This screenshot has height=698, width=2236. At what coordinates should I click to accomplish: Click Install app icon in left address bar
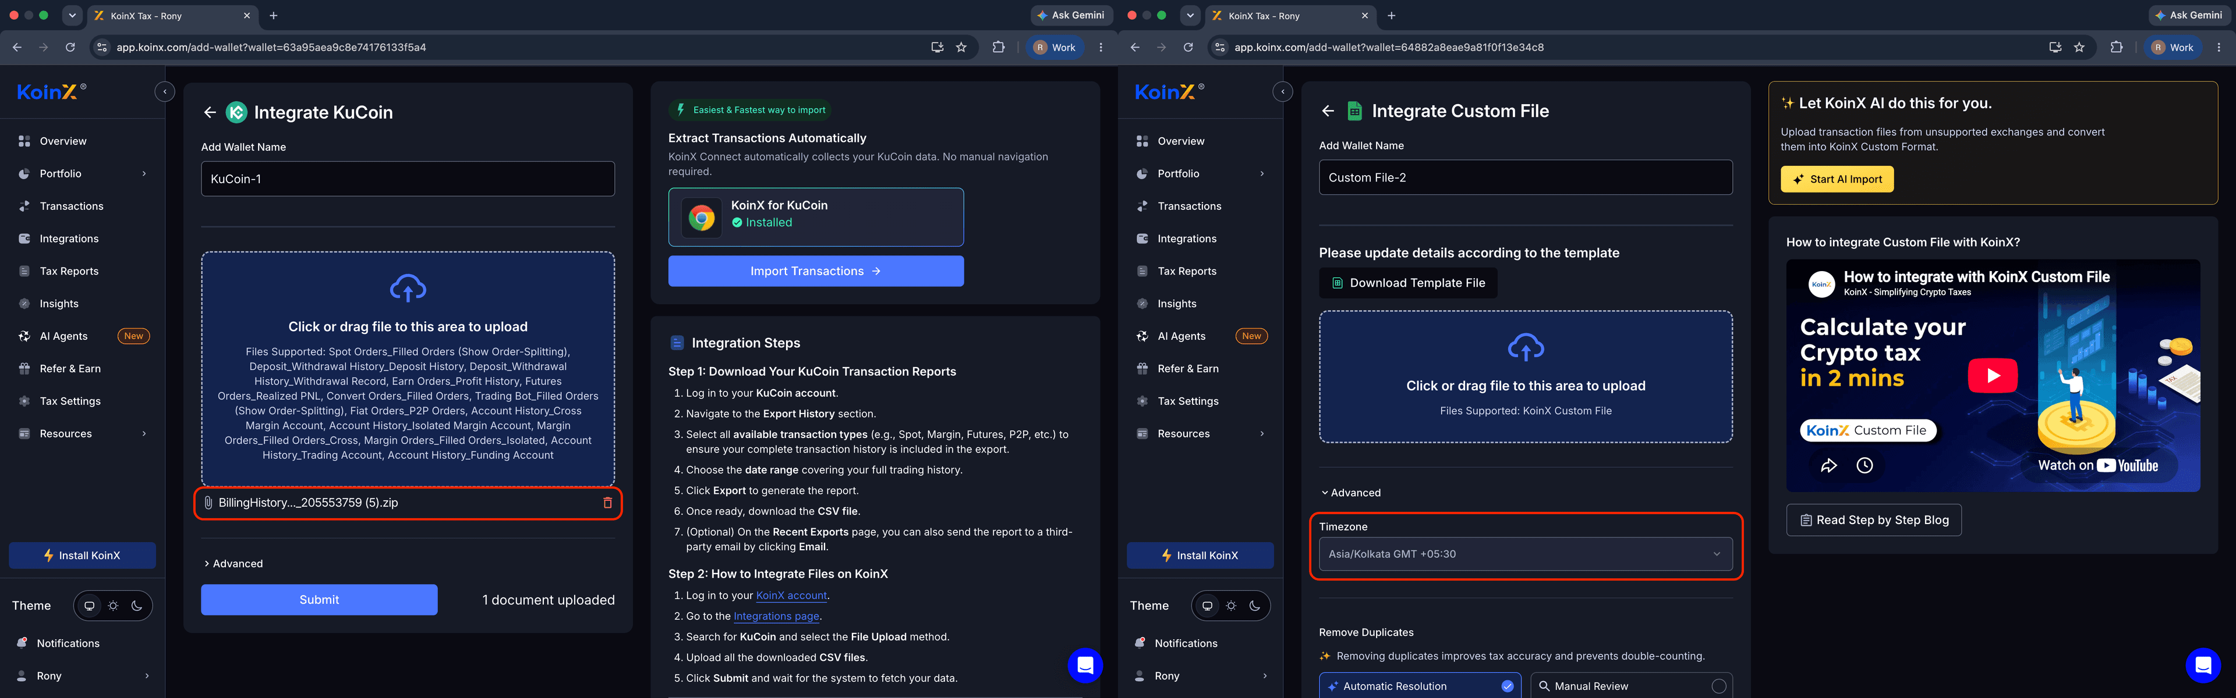pos(936,48)
